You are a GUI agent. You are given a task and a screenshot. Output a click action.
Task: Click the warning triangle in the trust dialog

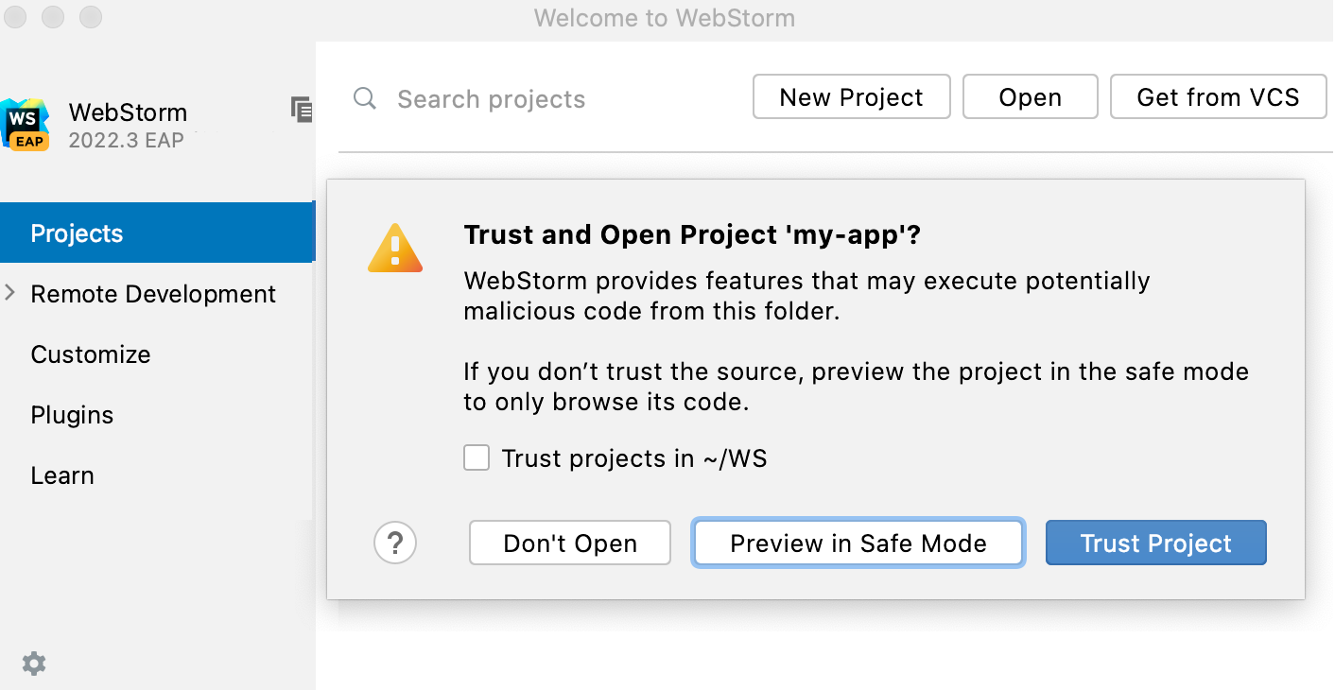[x=395, y=246]
